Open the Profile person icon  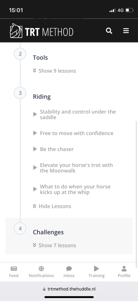pyautogui.click(x=124, y=269)
